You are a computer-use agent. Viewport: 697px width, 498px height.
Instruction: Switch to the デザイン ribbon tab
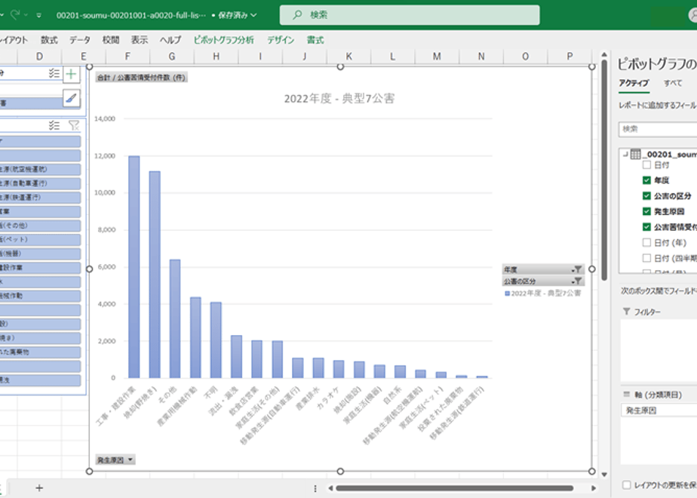(281, 40)
